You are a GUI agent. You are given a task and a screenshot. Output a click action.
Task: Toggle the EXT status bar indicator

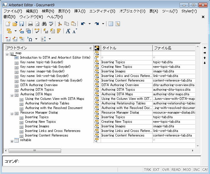(156, 170)
